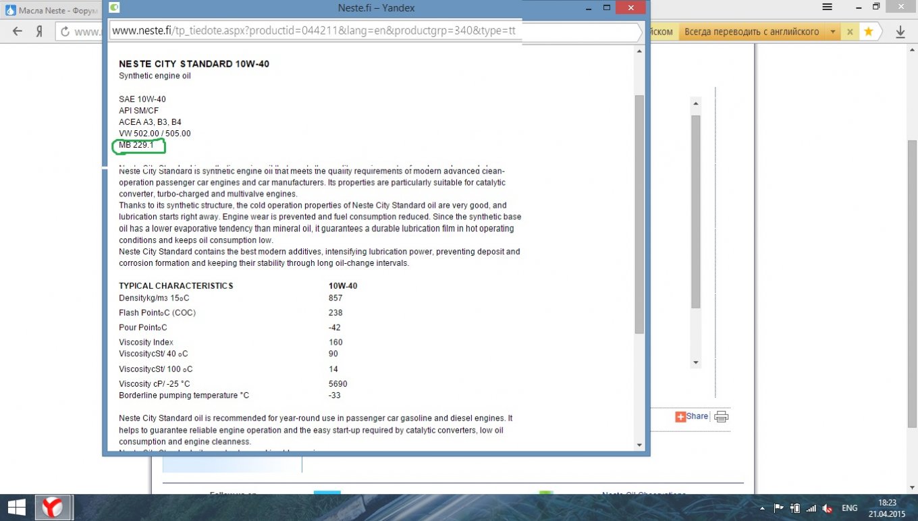Open the clock showing 18:23

tap(888, 503)
